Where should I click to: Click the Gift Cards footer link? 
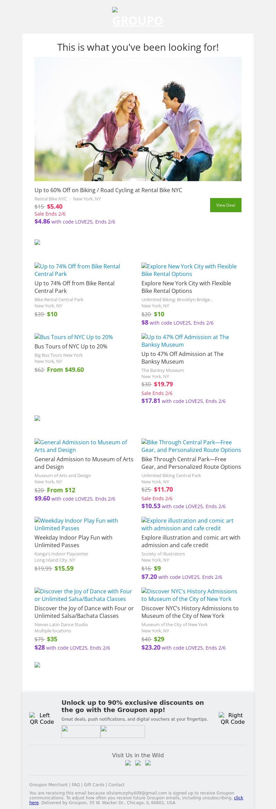[x=94, y=785]
